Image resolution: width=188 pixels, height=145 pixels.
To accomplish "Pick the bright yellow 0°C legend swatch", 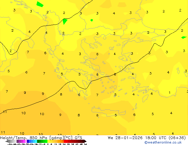I will coord(48,141).
